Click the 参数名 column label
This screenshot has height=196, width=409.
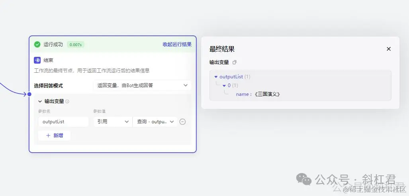click(44, 111)
